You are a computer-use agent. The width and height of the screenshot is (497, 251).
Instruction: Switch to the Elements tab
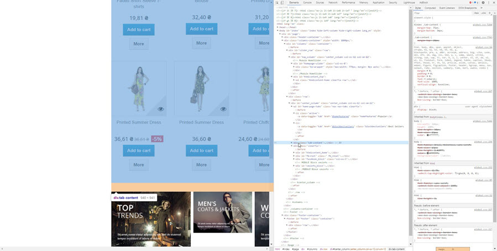[x=294, y=3]
